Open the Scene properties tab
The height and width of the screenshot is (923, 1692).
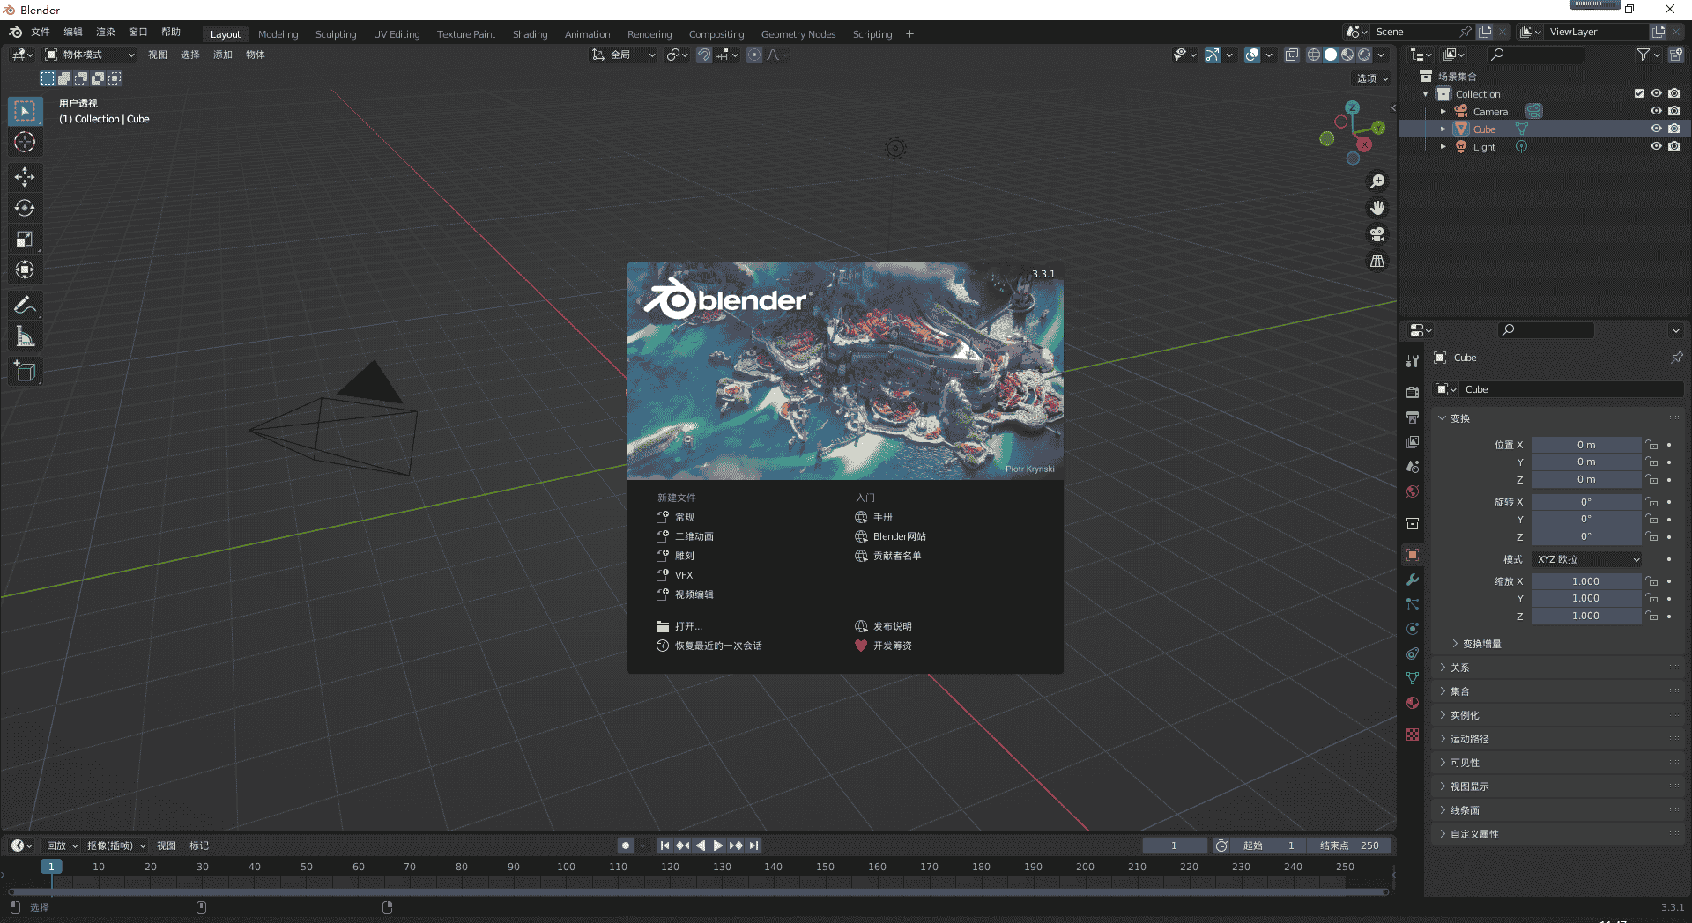click(x=1413, y=466)
